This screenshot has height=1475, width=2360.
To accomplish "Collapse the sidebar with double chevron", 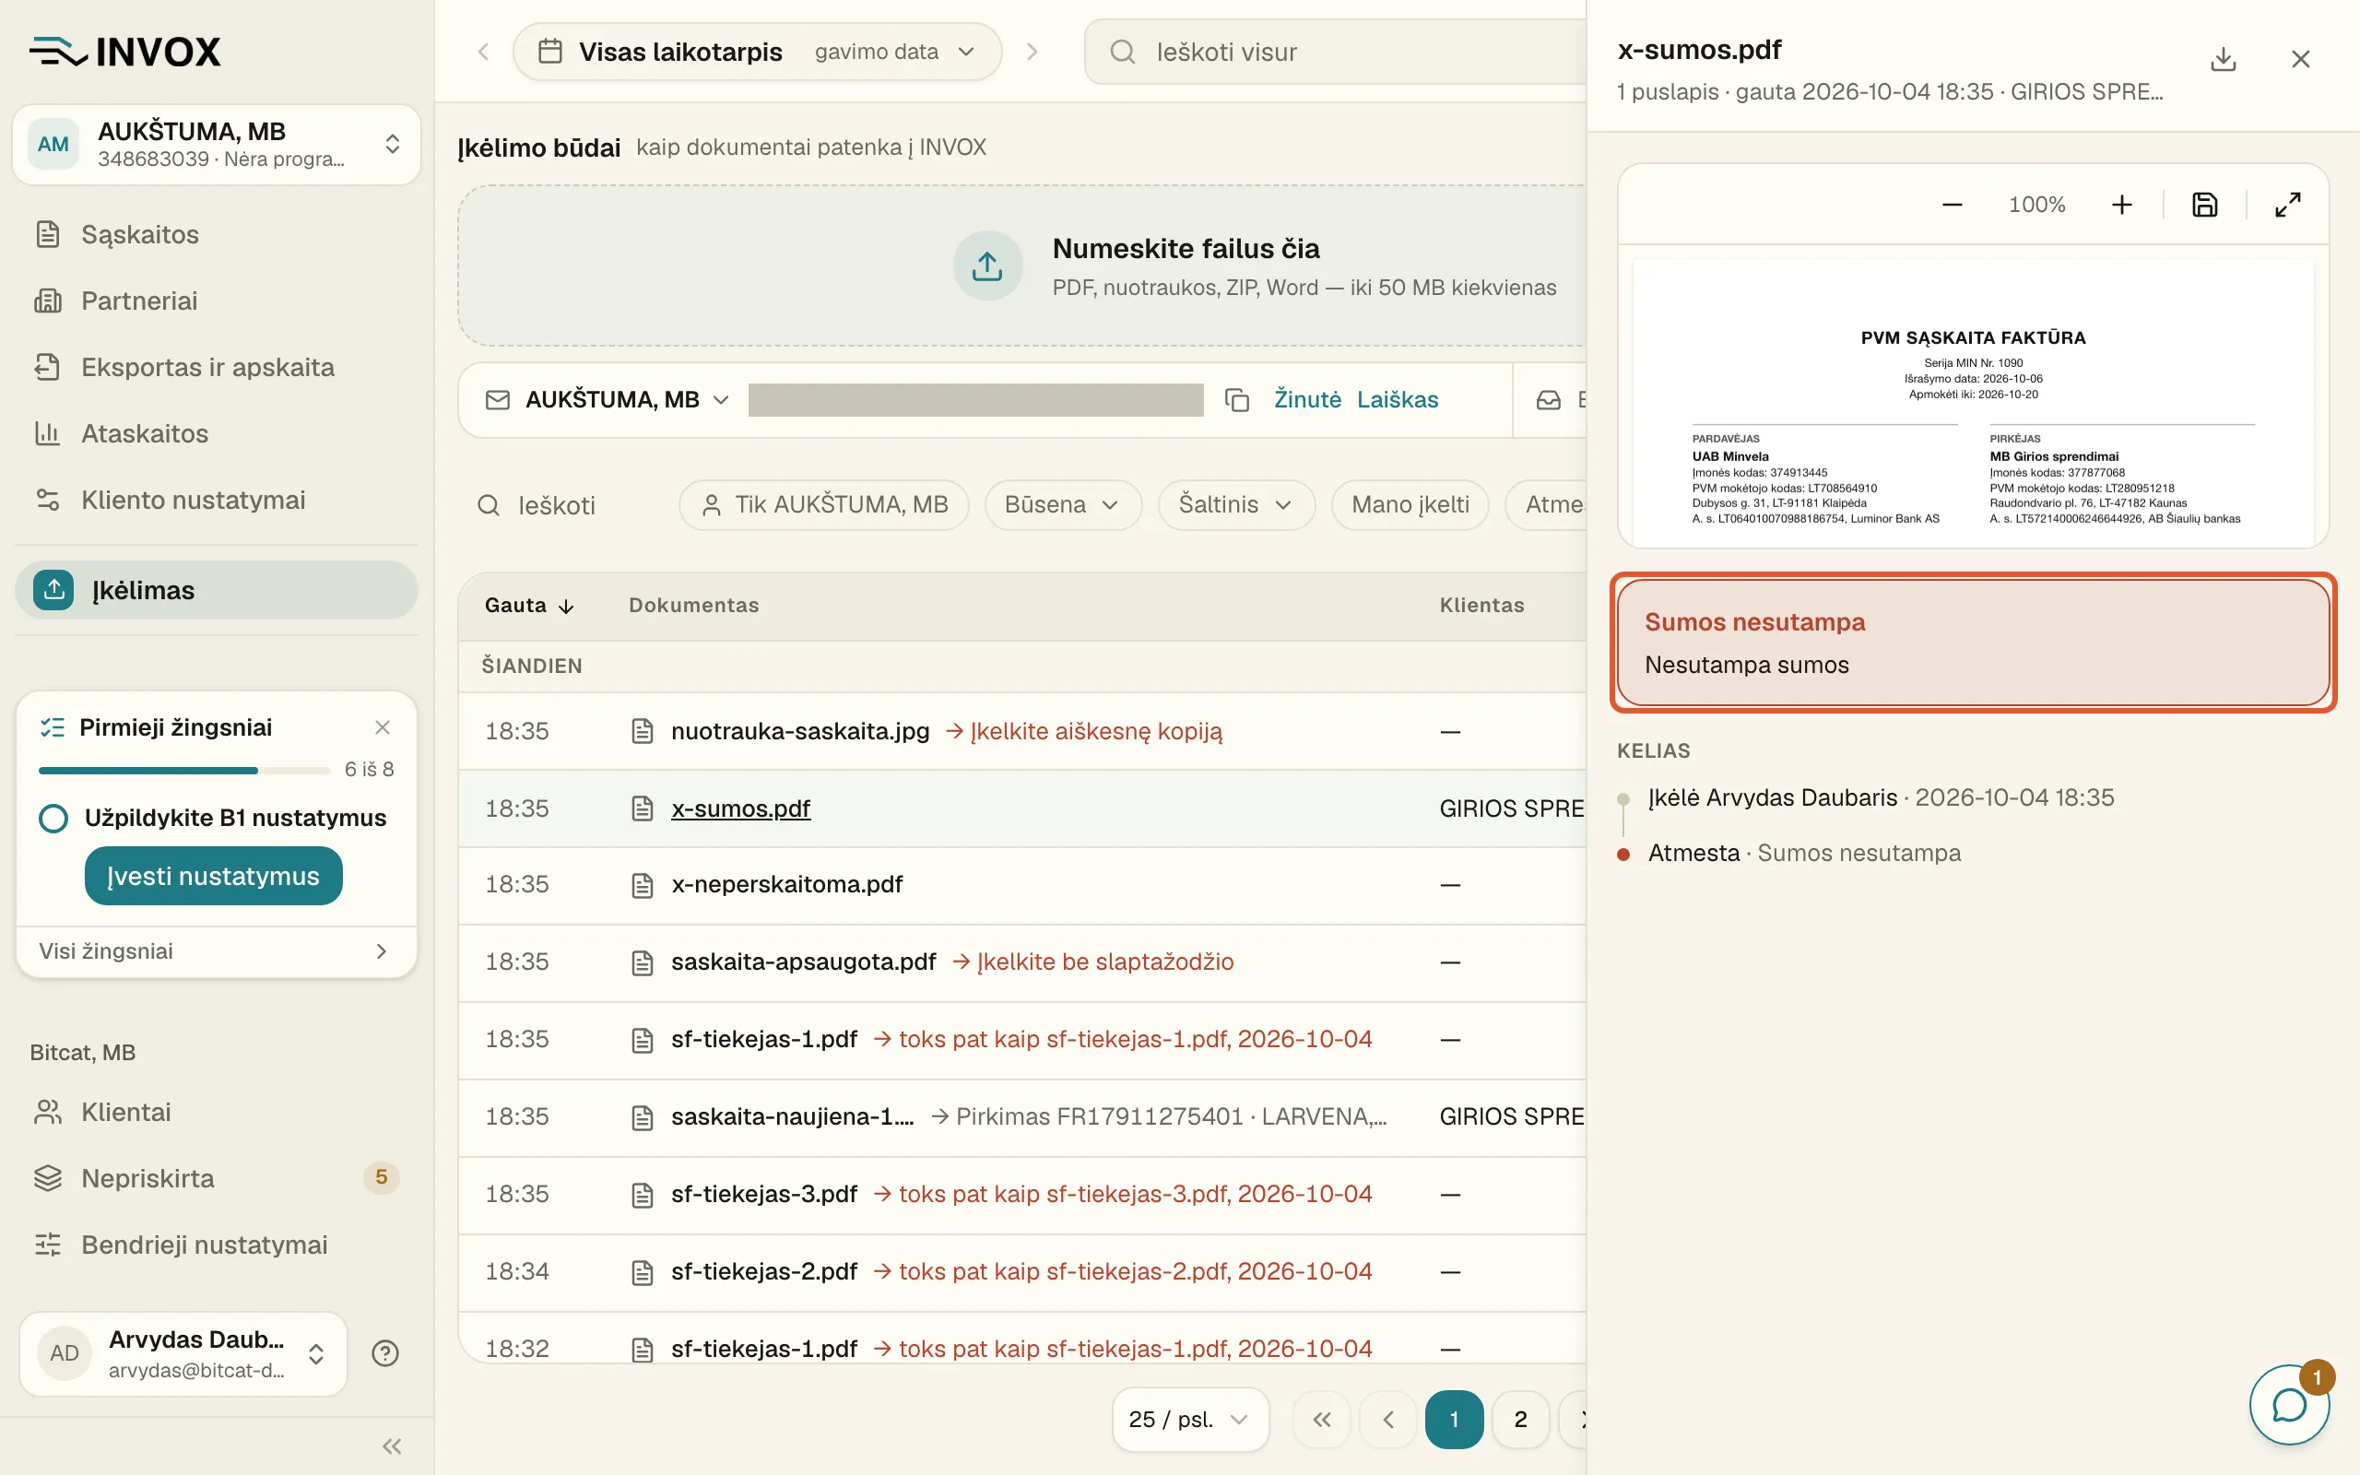I will pos(392,1446).
